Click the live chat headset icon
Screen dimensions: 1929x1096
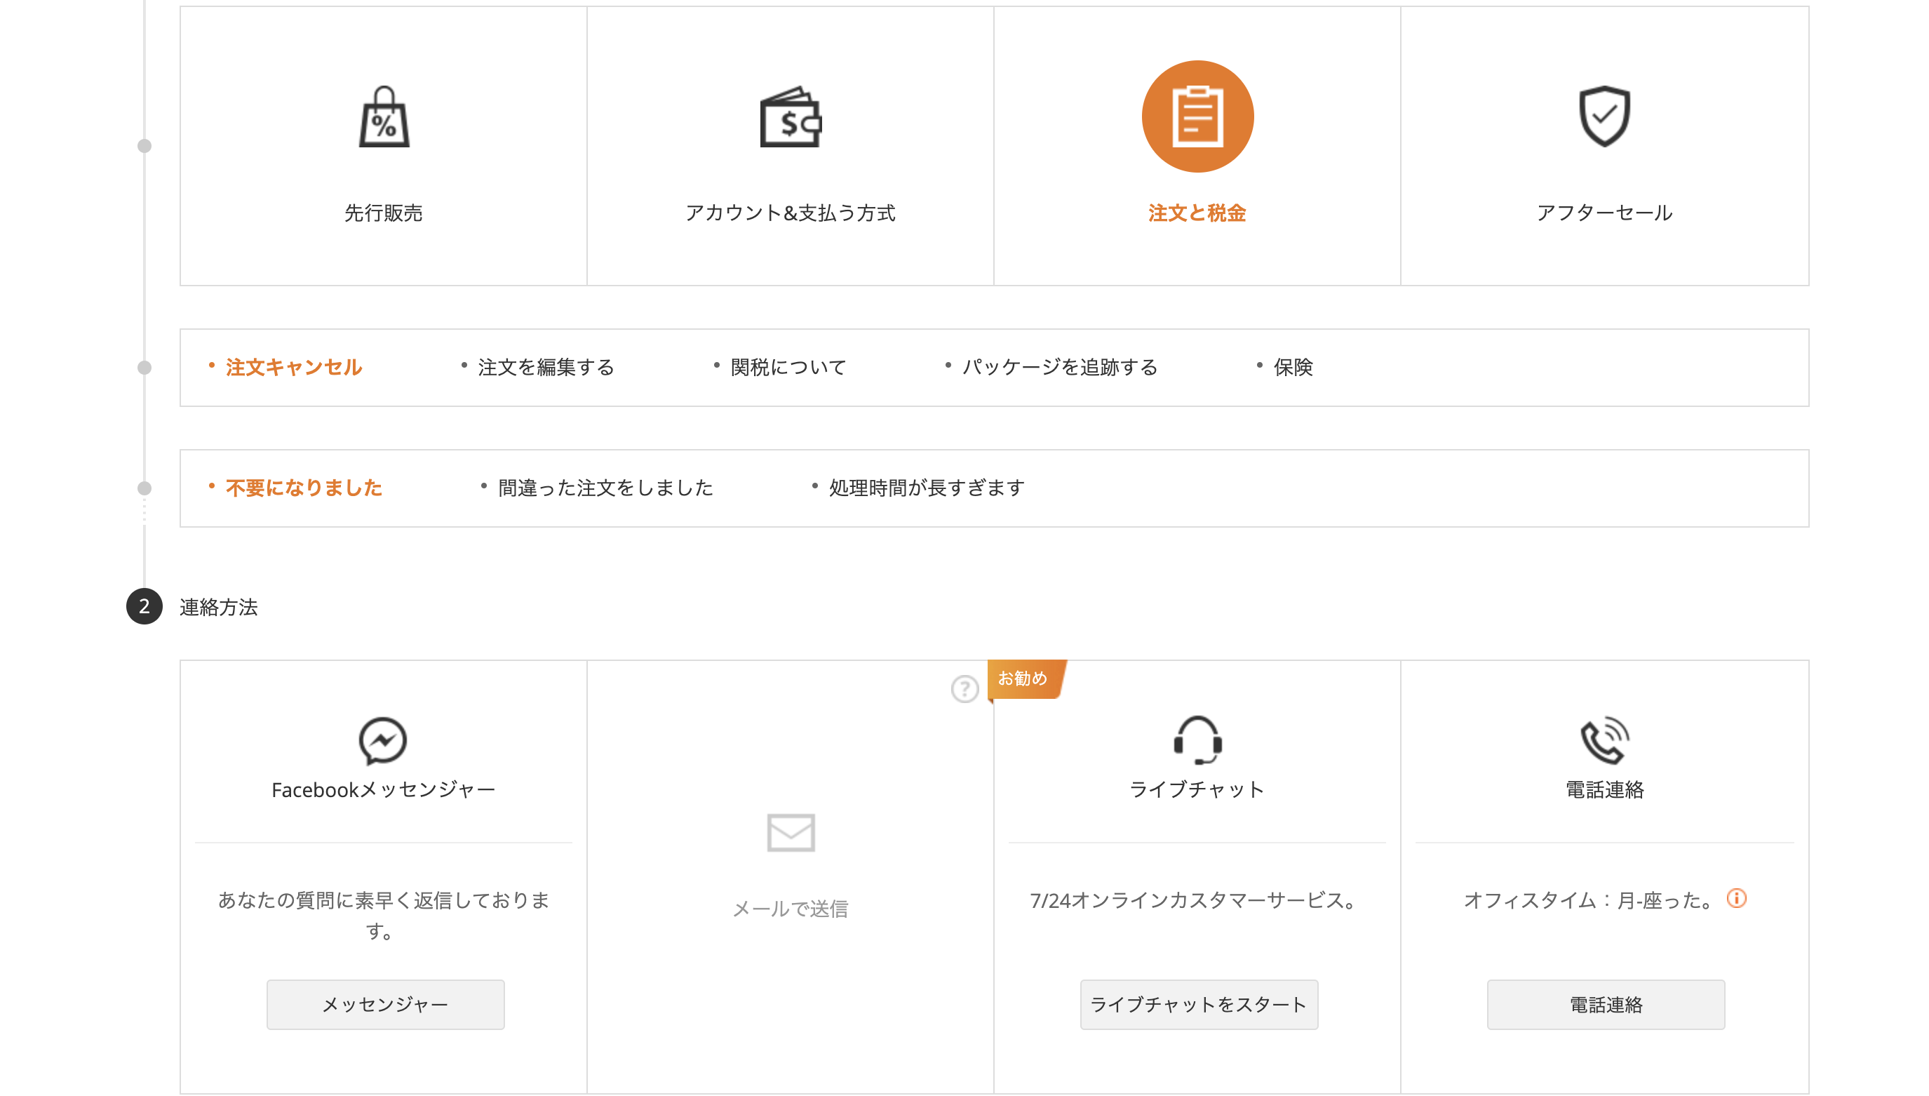(1197, 740)
